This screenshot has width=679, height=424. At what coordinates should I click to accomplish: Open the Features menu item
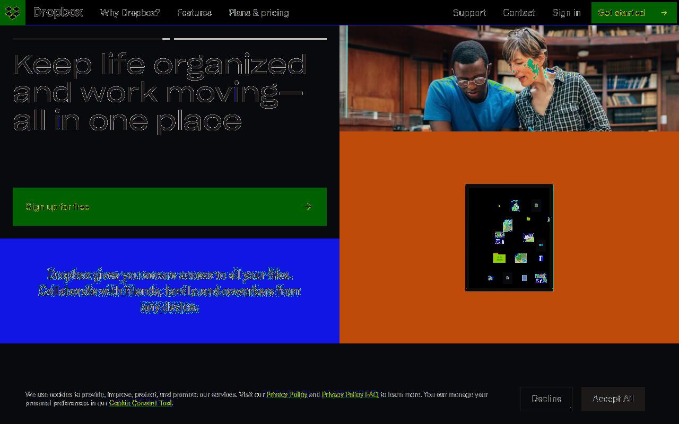pos(194,13)
